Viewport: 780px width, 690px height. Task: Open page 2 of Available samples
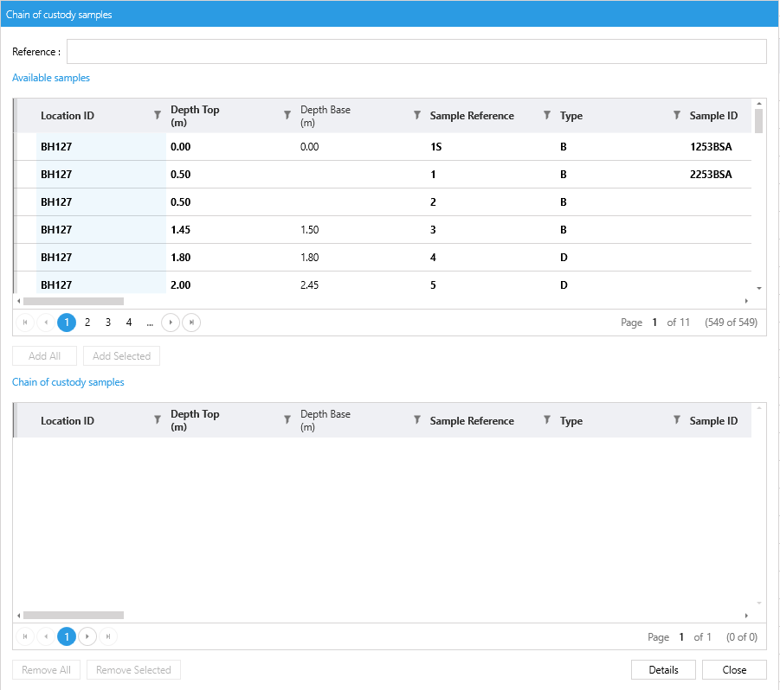tap(87, 323)
